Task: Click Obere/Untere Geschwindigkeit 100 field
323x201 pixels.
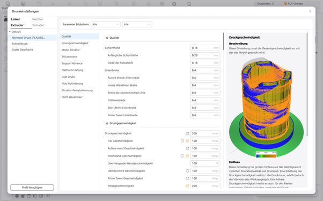Action: pos(205,171)
